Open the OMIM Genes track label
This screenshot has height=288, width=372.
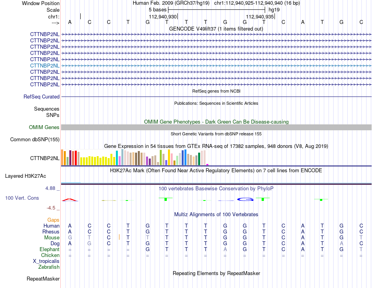point(44,127)
